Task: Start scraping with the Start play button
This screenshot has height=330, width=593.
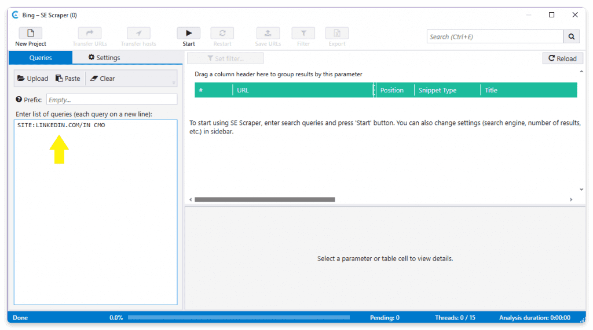Action: coord(189,37)
